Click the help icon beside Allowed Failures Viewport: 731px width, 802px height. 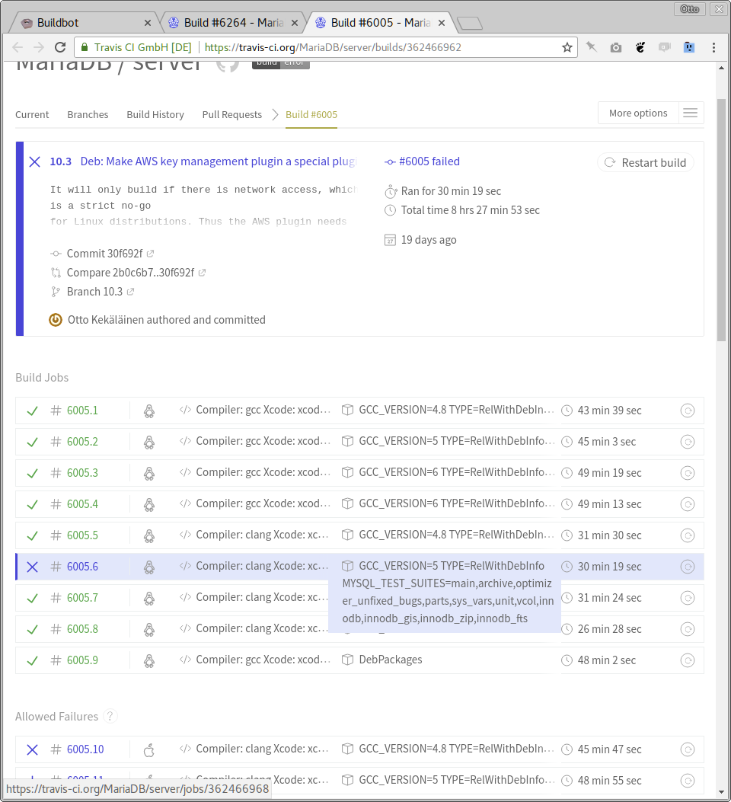pyautogui.click(x=110, y=716)
